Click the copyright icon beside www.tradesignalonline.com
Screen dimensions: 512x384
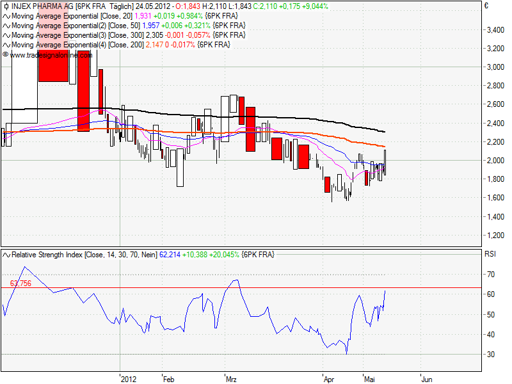5,55
